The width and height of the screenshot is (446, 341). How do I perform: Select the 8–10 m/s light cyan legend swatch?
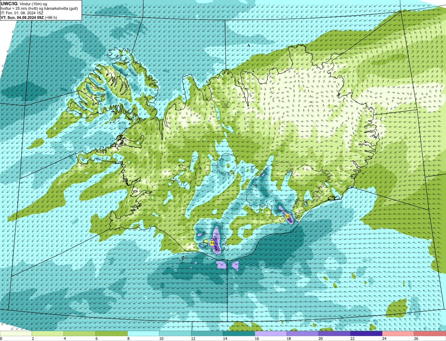144,333
